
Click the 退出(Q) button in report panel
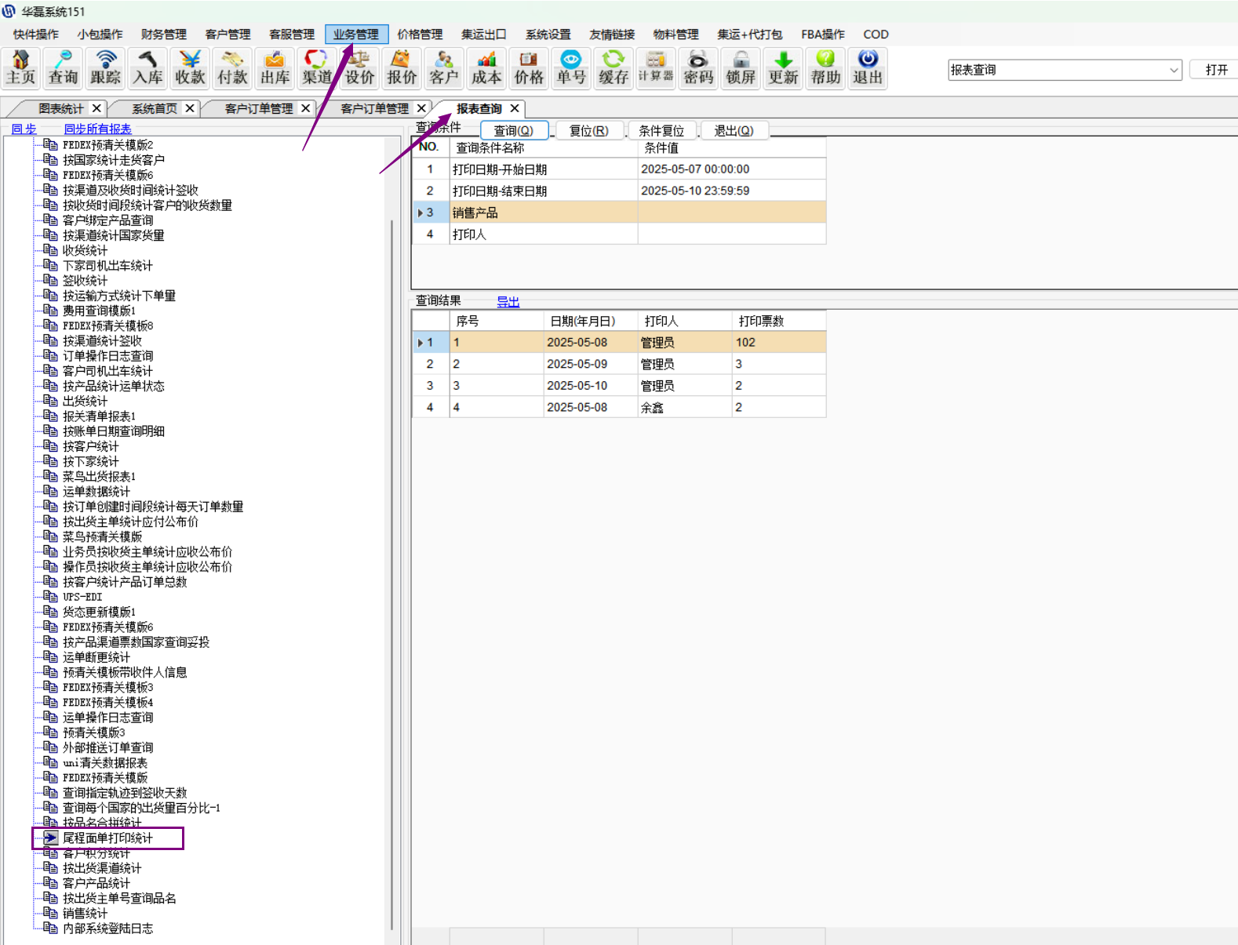click(734, 130)
